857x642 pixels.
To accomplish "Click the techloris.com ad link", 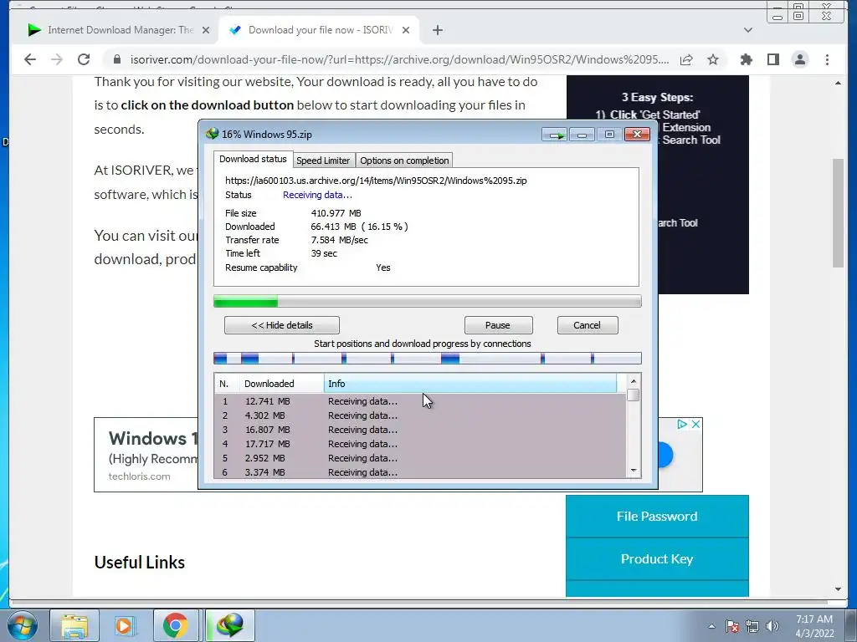I will point(140,476).
